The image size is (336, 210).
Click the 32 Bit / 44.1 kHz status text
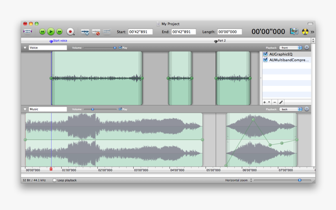34,180
